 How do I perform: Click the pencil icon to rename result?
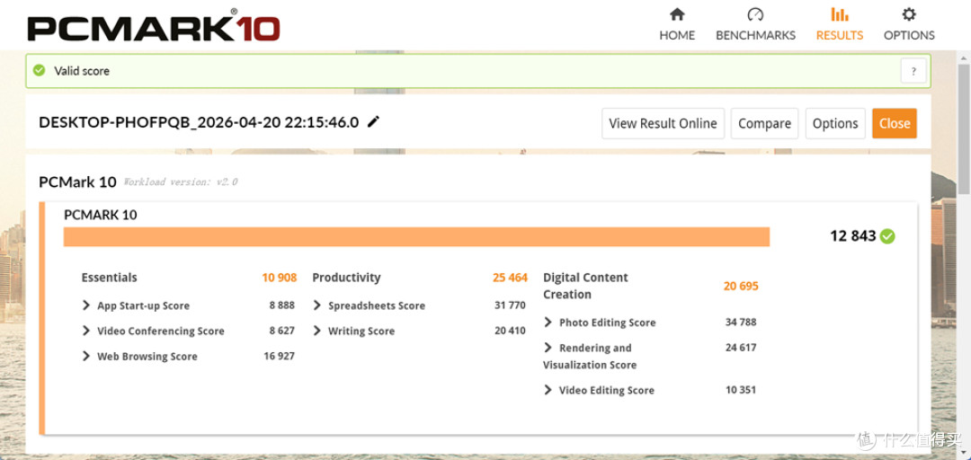coord(373,122)
